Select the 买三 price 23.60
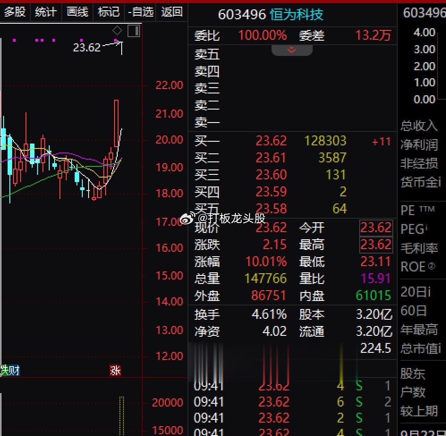The width and height of the screenshot is (446, 436). pyautogui.click(x=271, y=175)
